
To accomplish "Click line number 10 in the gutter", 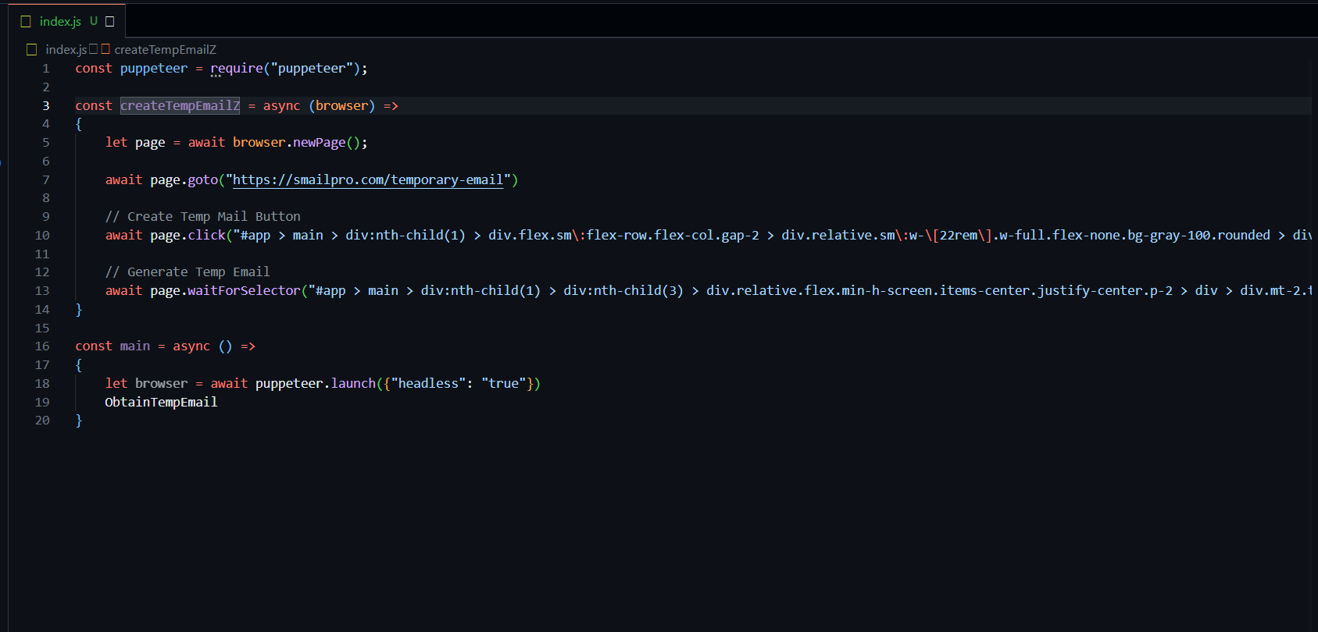I will [42, 236].
